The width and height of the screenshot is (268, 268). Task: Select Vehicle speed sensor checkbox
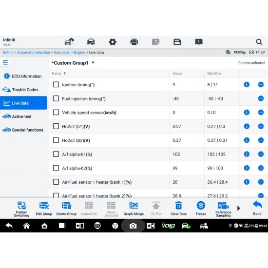click(x=56, y=112)
